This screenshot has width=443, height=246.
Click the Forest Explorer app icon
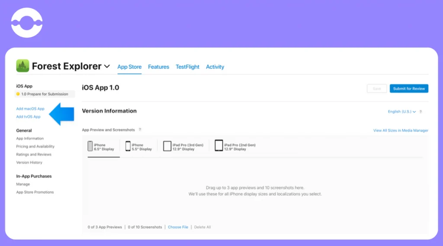(22, 65)
